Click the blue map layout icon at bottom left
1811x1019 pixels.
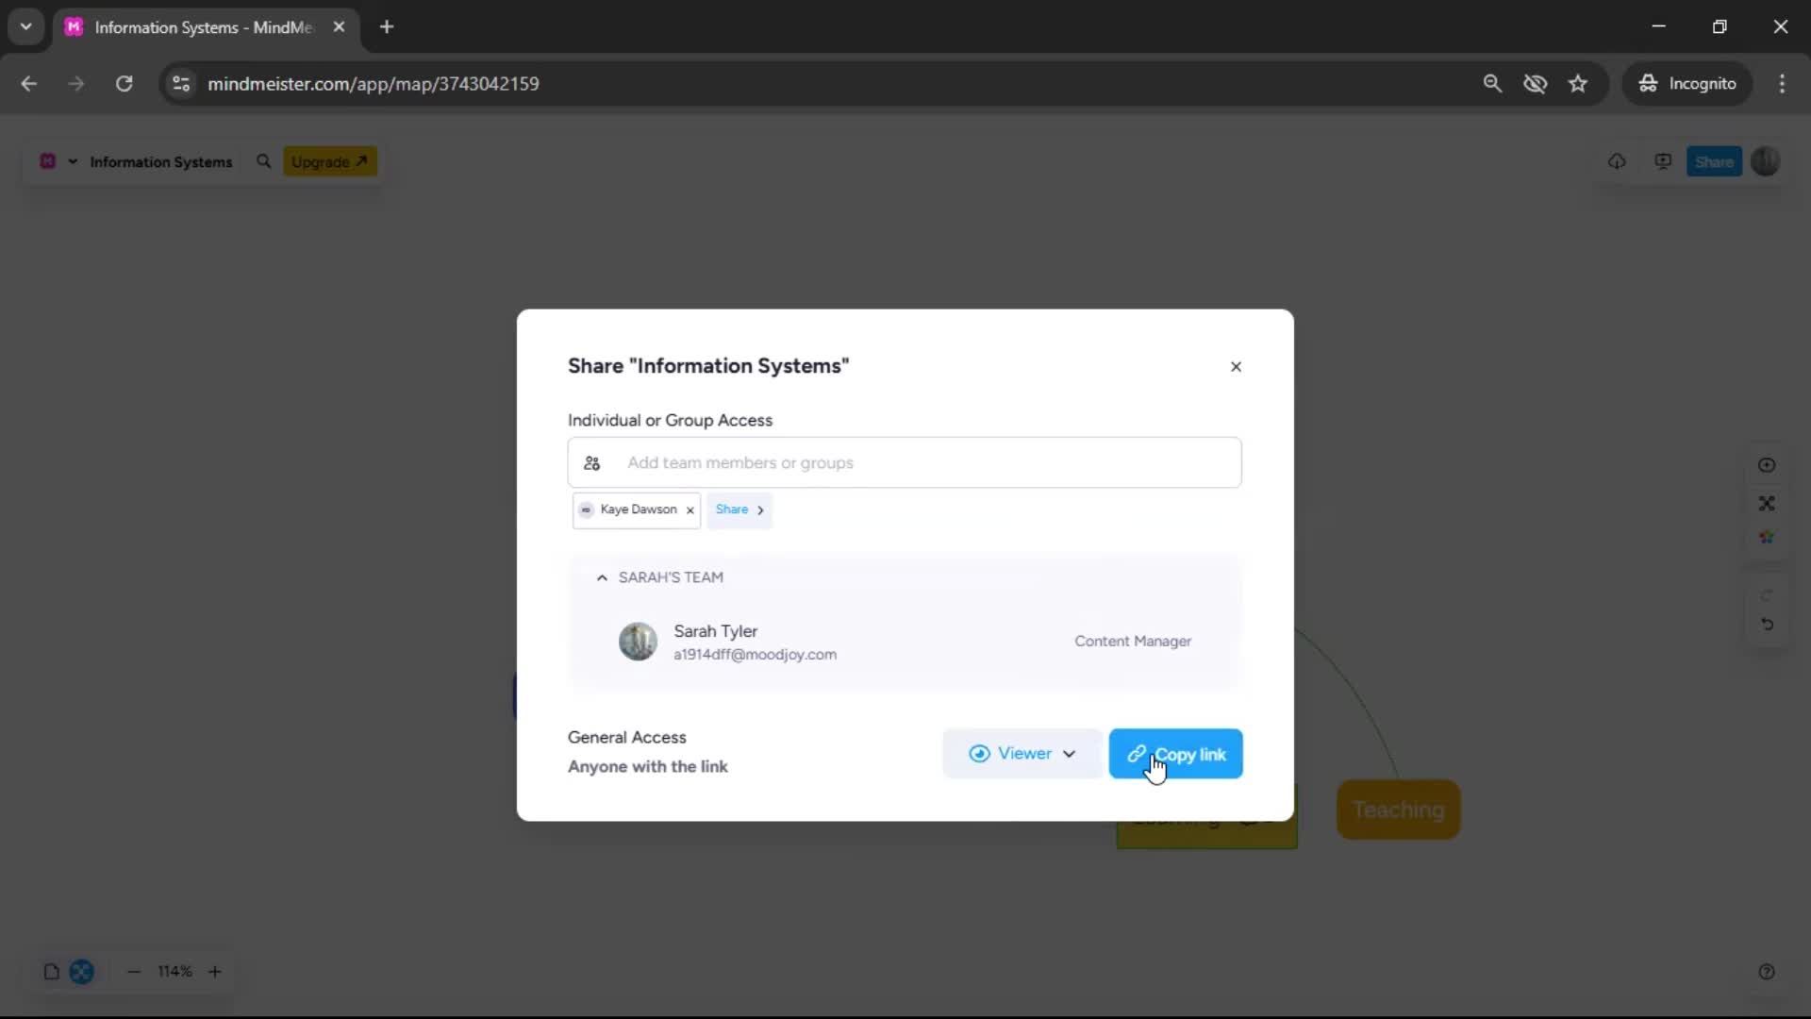pos(82,972)
